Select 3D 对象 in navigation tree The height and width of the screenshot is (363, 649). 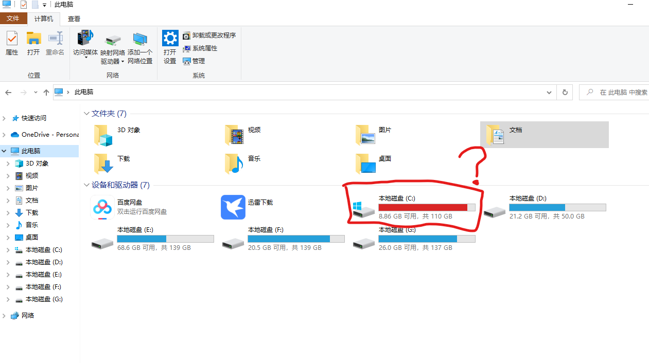pos(32,164)
